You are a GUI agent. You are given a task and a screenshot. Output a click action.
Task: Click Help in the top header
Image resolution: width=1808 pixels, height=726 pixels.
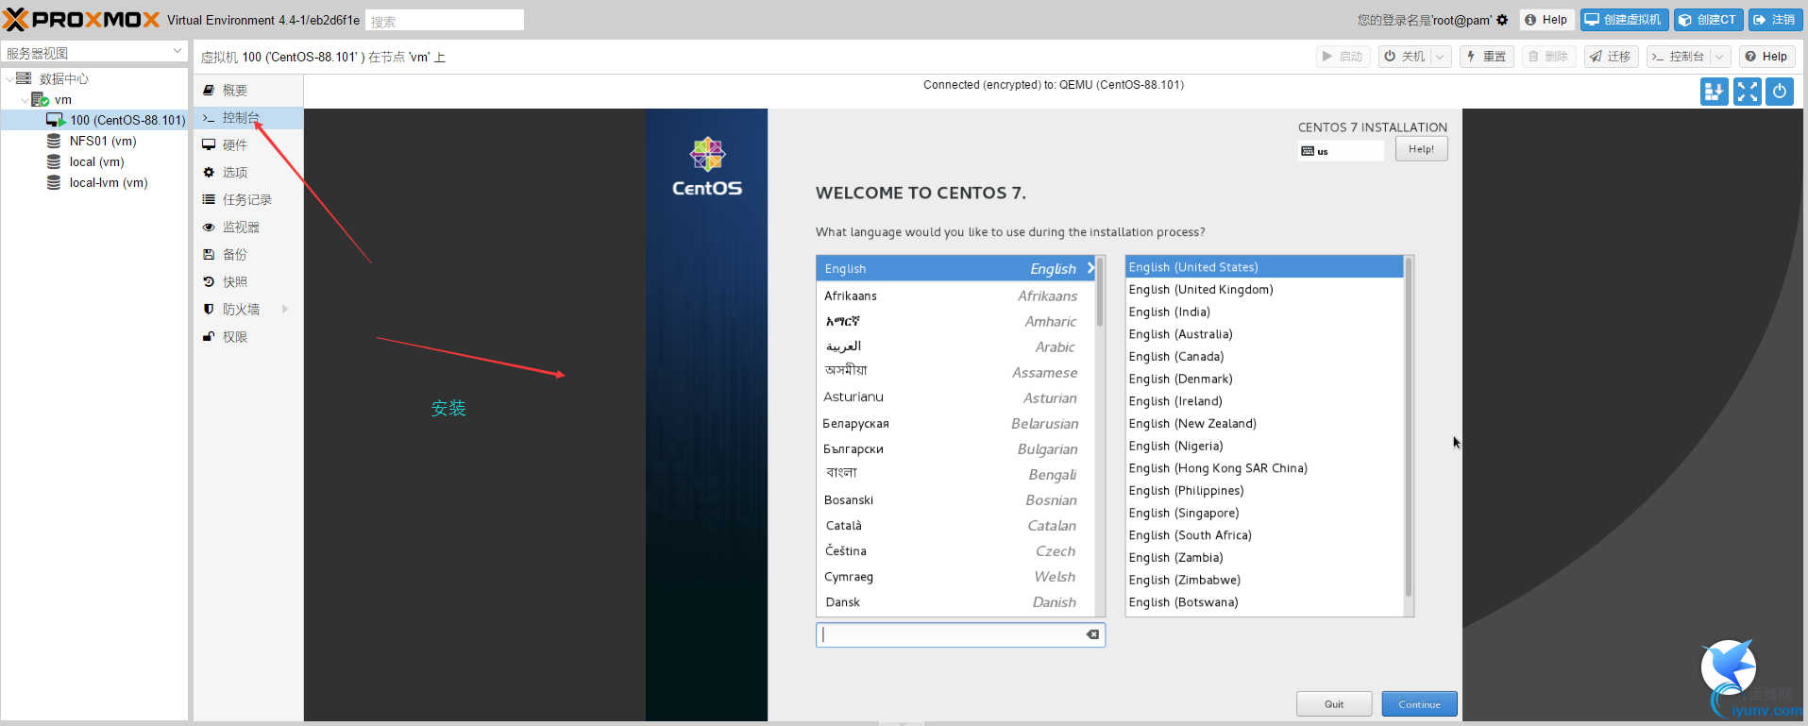[x=1546, y=20]
